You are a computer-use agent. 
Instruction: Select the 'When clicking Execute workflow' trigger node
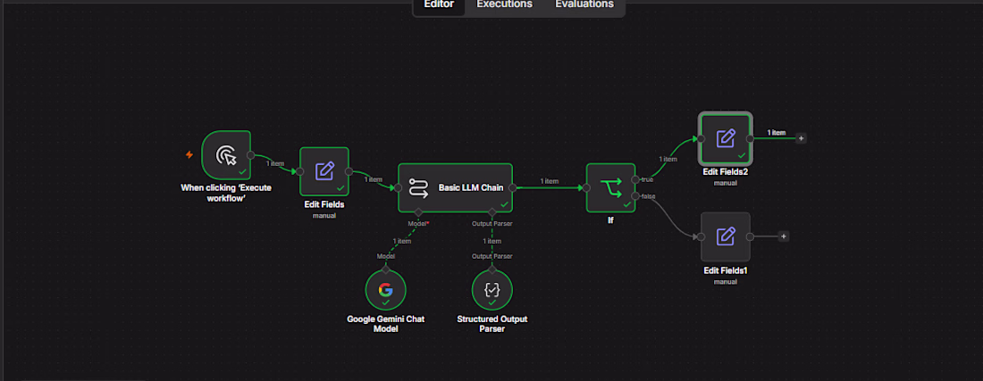pyautogui.click(x=226, y=154)
